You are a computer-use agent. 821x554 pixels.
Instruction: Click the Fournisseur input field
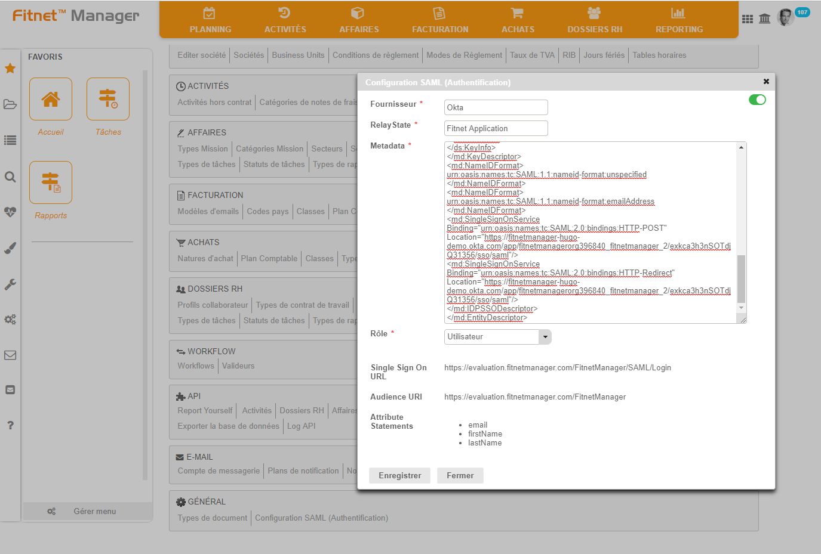496,107
